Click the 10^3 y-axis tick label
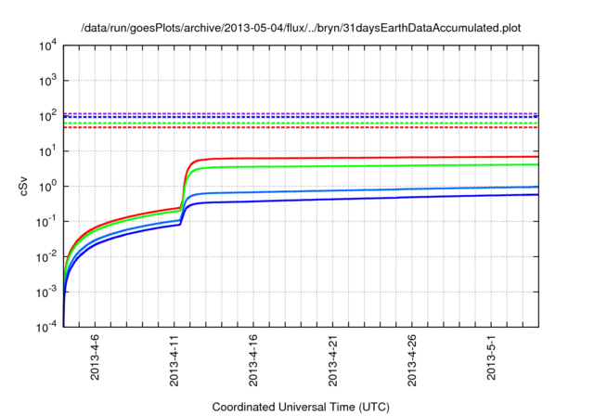594x416 pixels. point(47,80)
